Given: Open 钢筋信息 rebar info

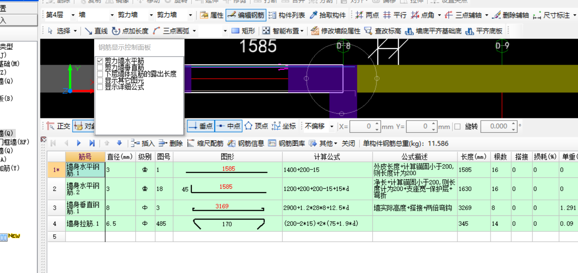Looking at the screenshot, I should [246, 143].
